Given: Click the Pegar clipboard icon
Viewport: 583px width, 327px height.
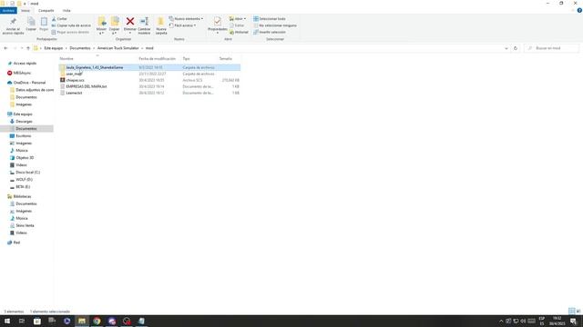Looking at the screenshot, I should coord(44,22).
